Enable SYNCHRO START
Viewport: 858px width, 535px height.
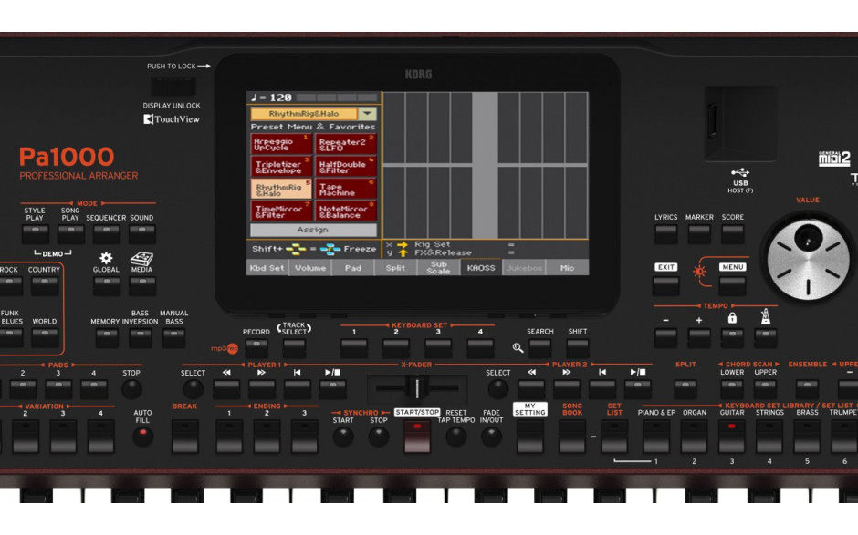[x=343, y=436]
